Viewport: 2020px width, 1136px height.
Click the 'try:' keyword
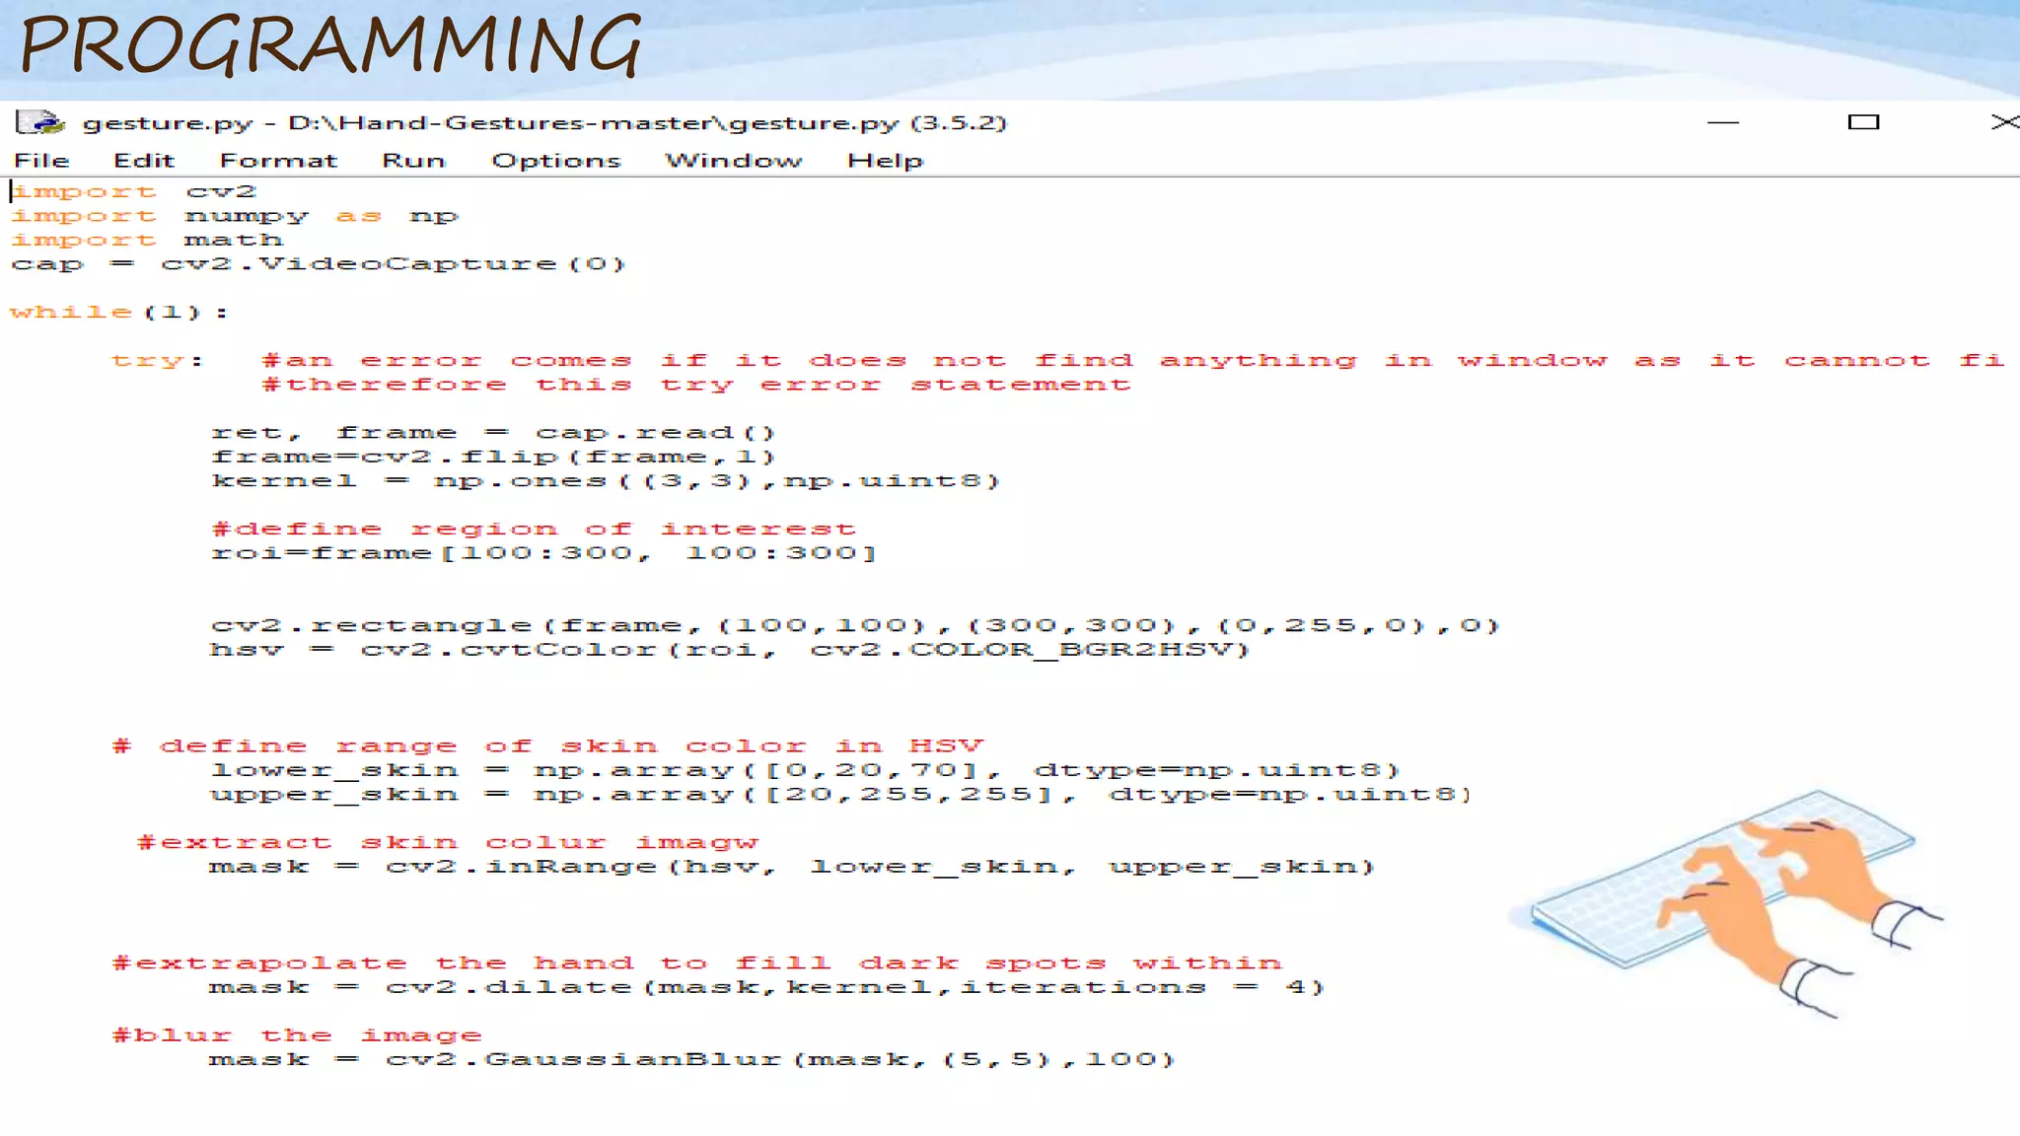157,361
